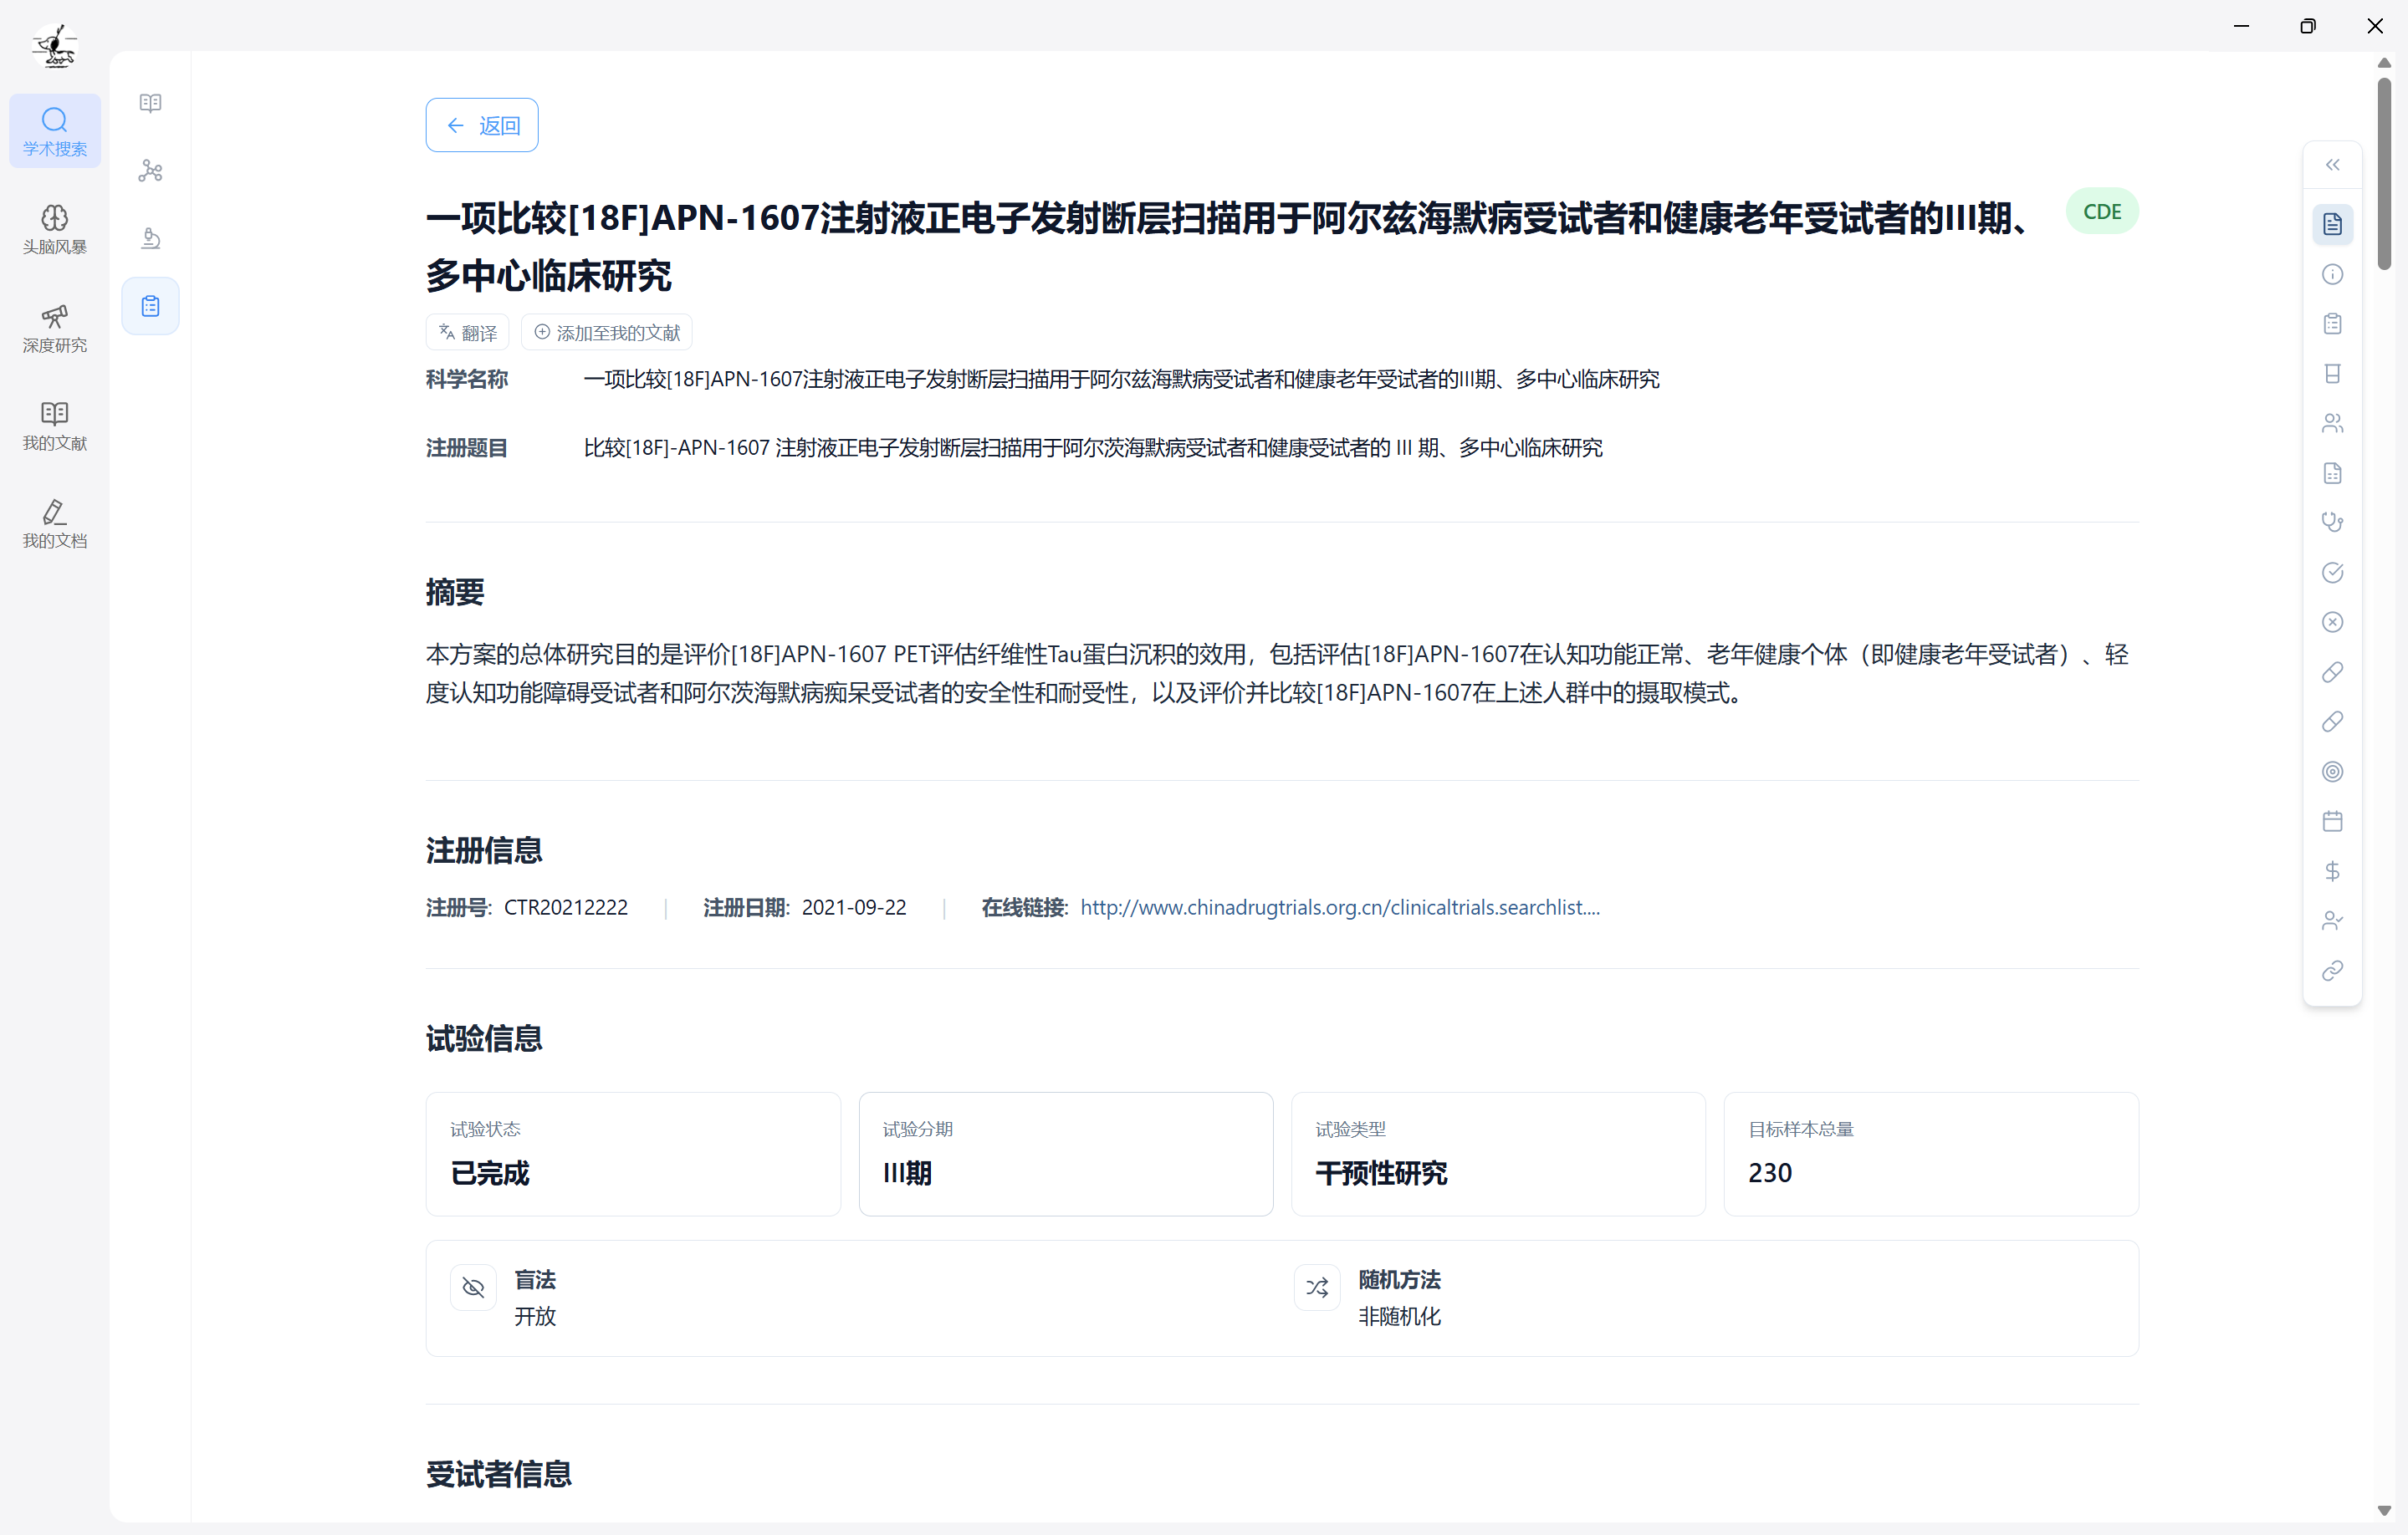Image resolution: width=2408 pixels, height=1535 pixels.
Task: Click the beaker icon in right panel
Action: (x=2332, y=374)
